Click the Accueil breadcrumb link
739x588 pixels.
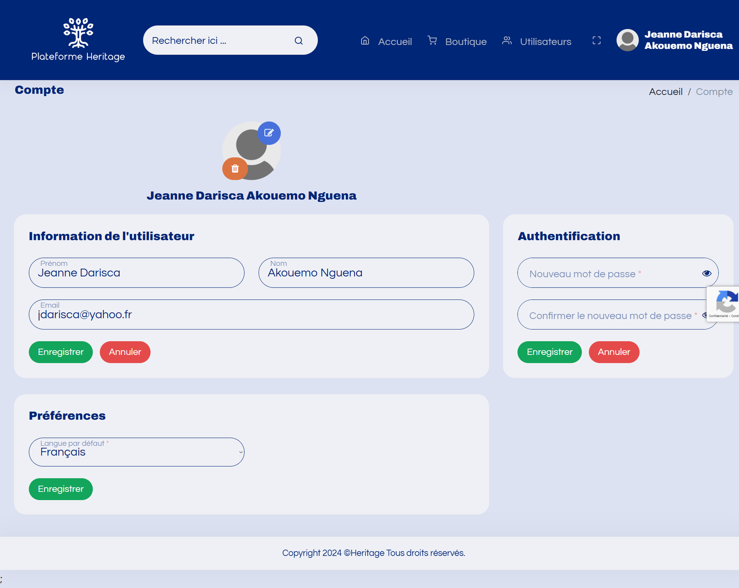[x=665, y=92]
